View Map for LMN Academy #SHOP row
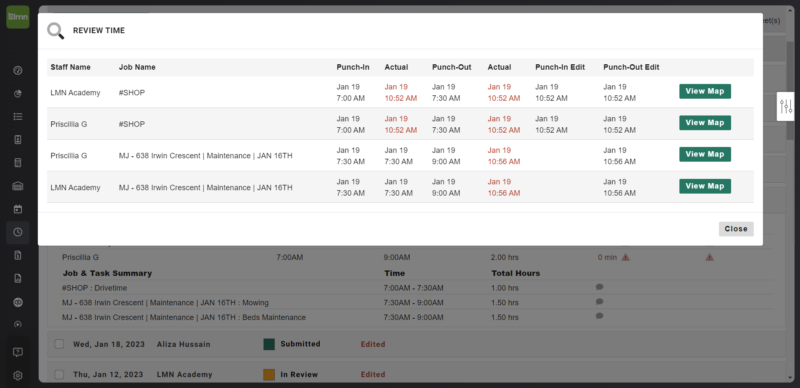800x388 pixels. click(x=705, y=91)
